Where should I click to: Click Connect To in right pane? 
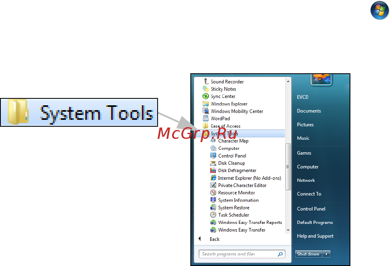[x=309, y=194]
